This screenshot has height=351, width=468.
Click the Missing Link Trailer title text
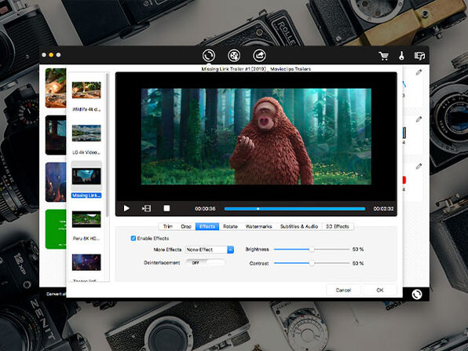click(x=256, y=69)
